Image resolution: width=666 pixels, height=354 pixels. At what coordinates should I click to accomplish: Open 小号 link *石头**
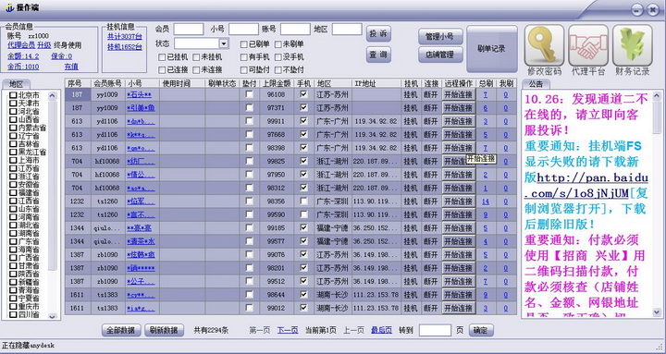(x=139, y=94)
